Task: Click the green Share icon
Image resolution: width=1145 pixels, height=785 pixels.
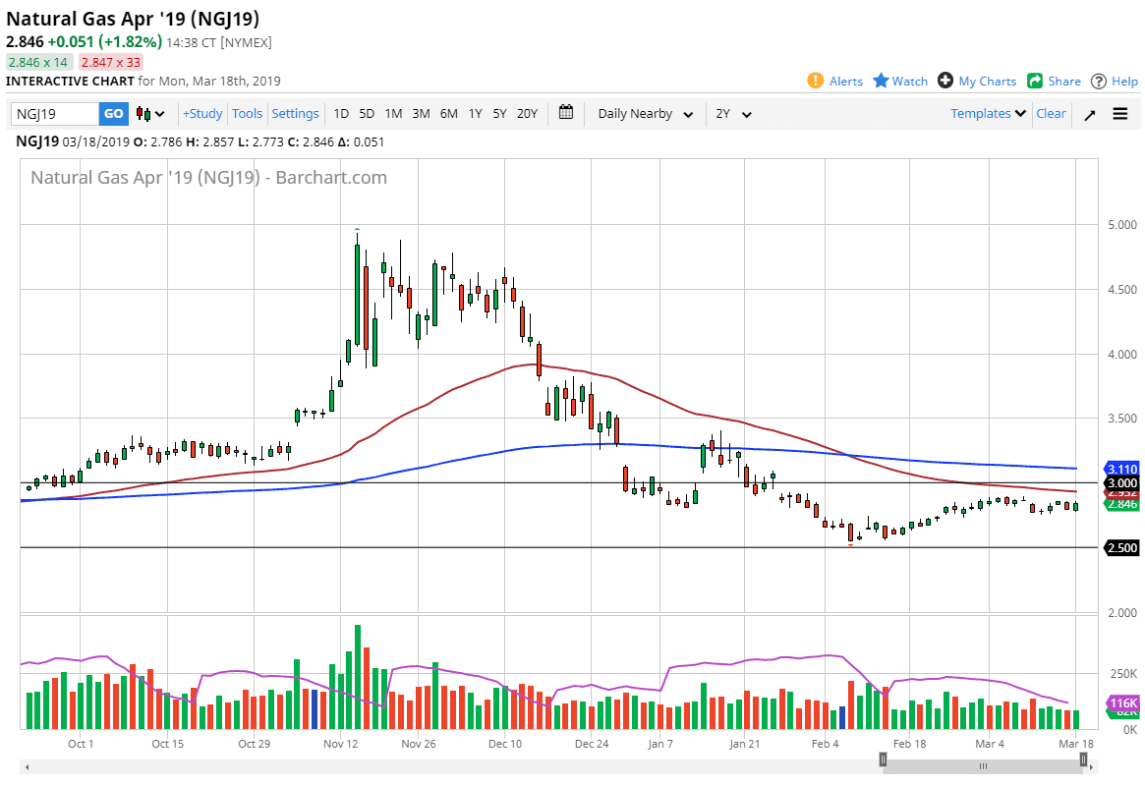Action: pos(1035,81)
